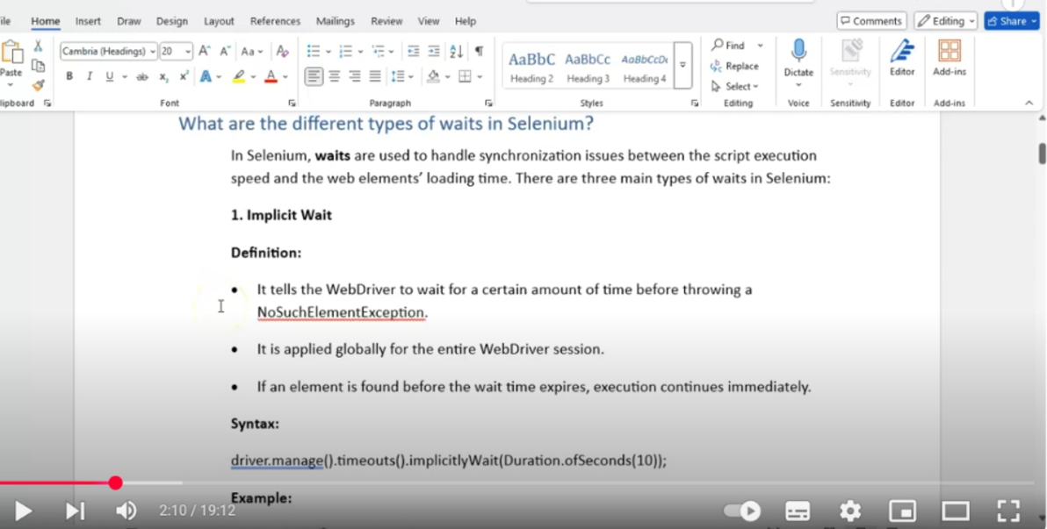Decrease paragraph indent
The height and width of the screenshot is (529, 1047).
414,52
